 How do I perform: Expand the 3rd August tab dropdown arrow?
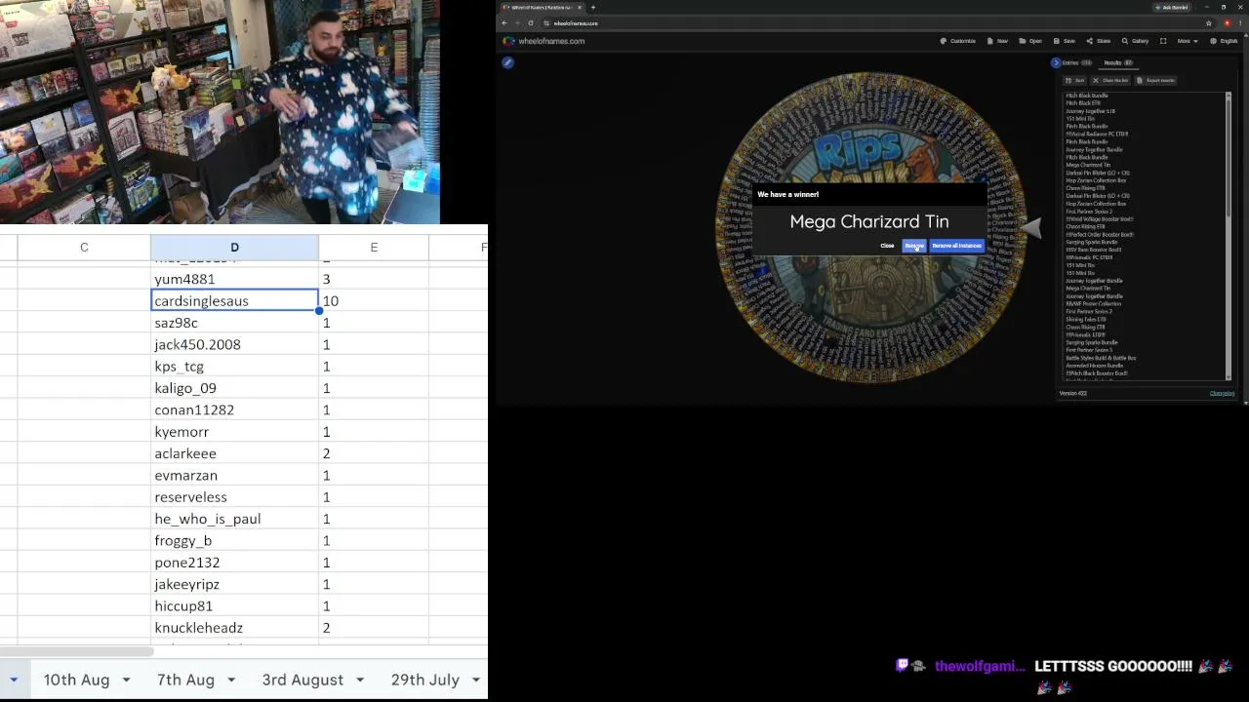point(360,680)
